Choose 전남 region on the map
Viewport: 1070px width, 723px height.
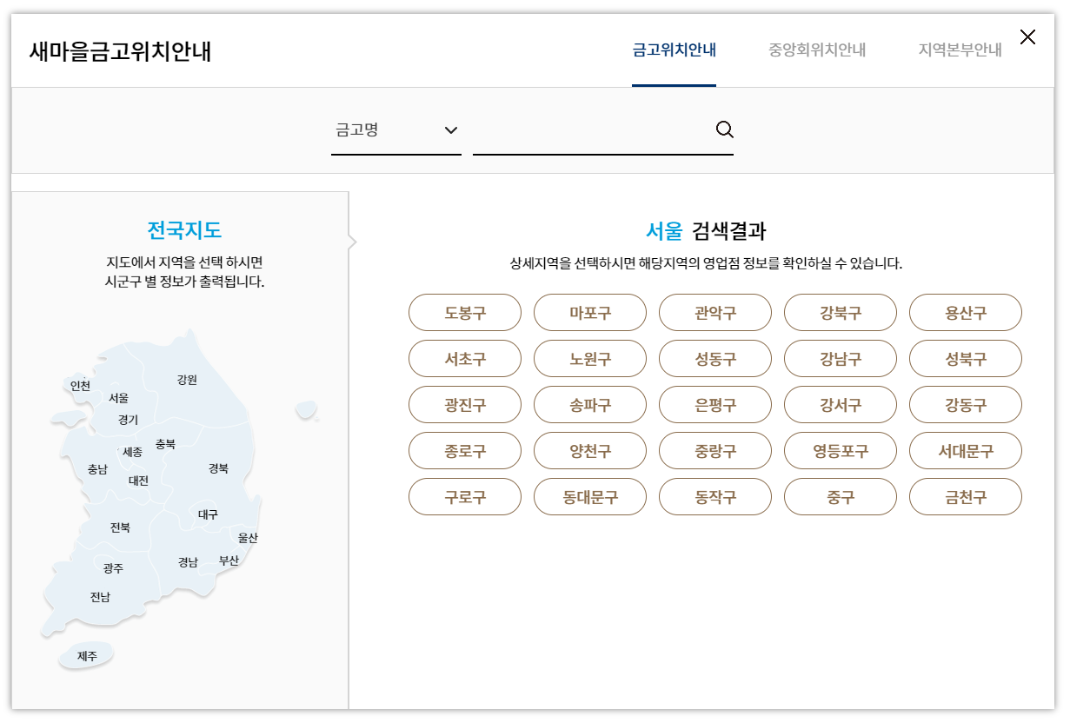click(100, 597)
